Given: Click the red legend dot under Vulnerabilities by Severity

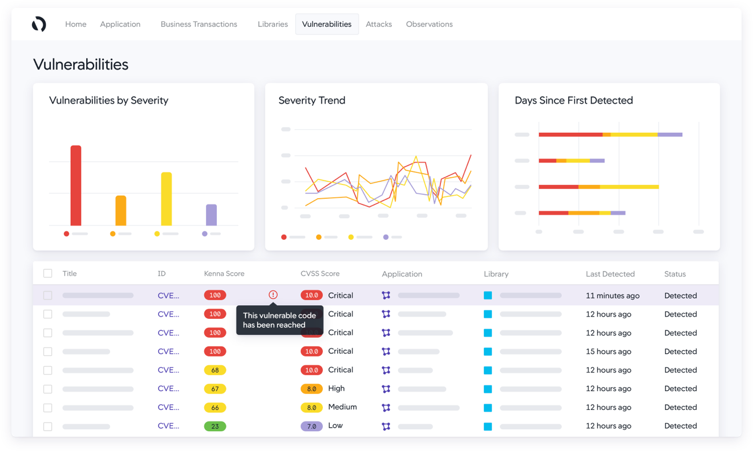Looking at the screenshot, I should 67,234.
